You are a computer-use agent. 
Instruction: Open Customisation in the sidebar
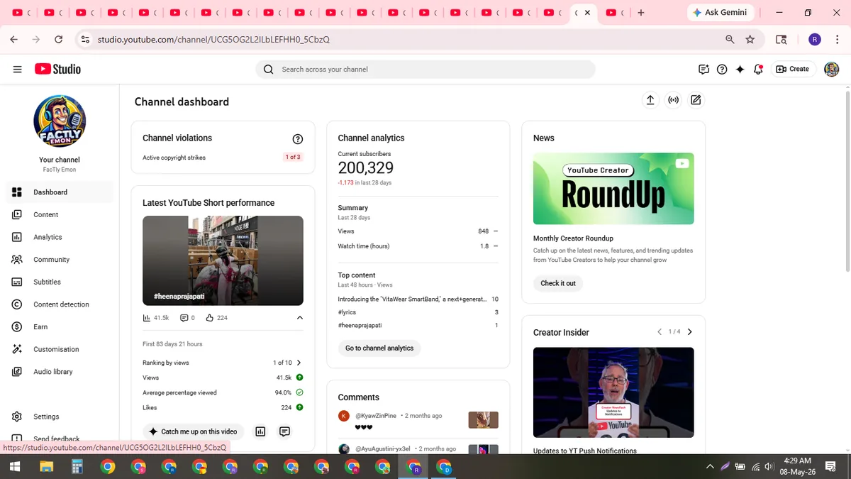(60, 349)
